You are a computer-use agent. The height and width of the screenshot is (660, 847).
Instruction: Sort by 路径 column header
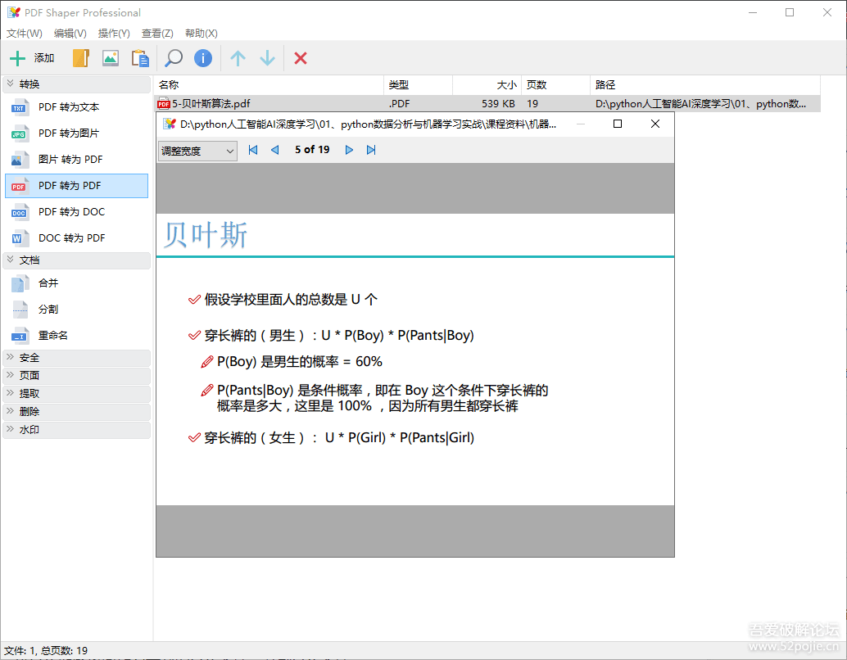[x=705, y=85]
